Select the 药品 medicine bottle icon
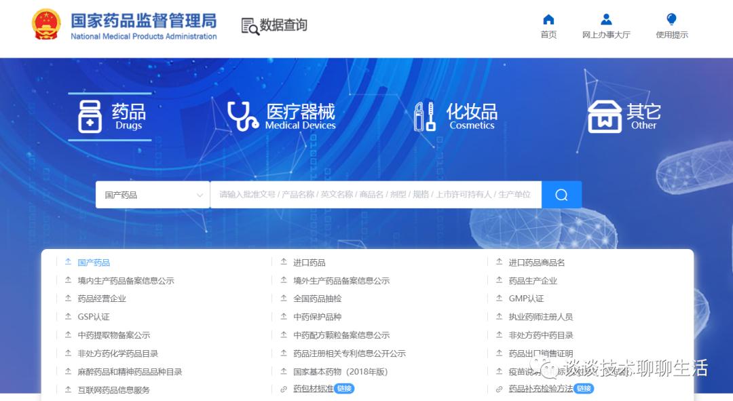 point(90,116)
